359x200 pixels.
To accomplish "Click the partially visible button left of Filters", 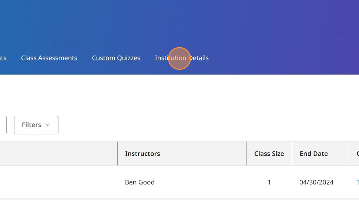I will pyautogui.click(x=3, y=125).
